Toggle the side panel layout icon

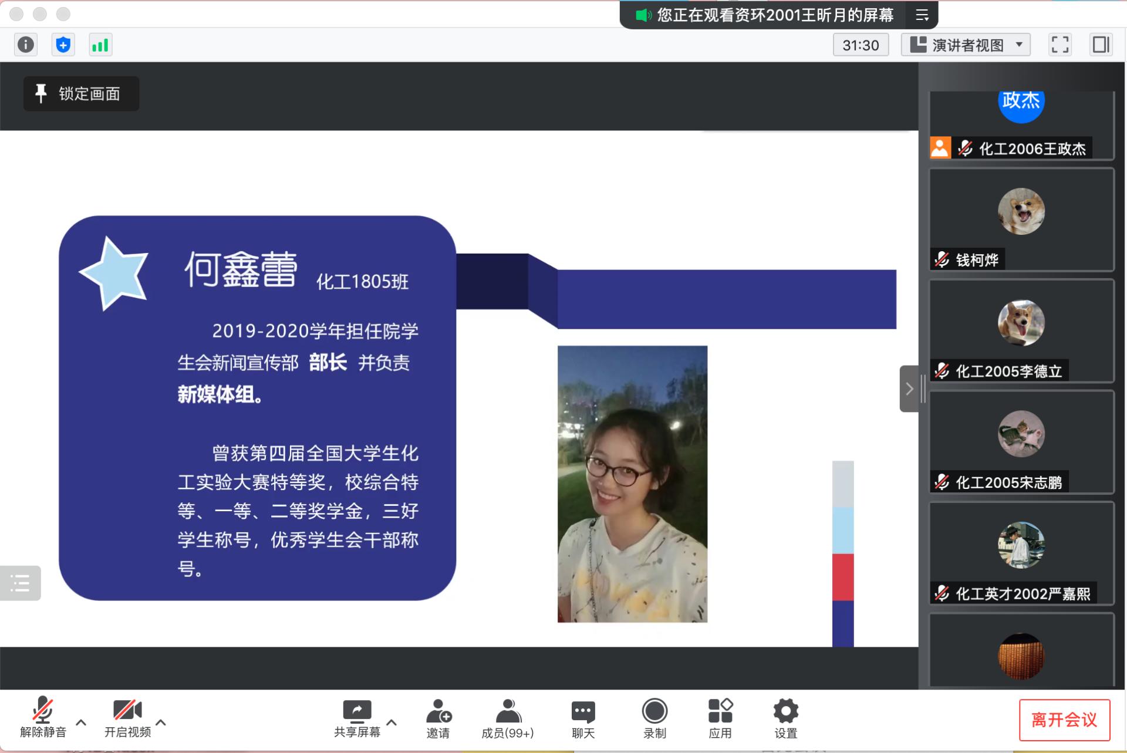(x=1101, y=45)
